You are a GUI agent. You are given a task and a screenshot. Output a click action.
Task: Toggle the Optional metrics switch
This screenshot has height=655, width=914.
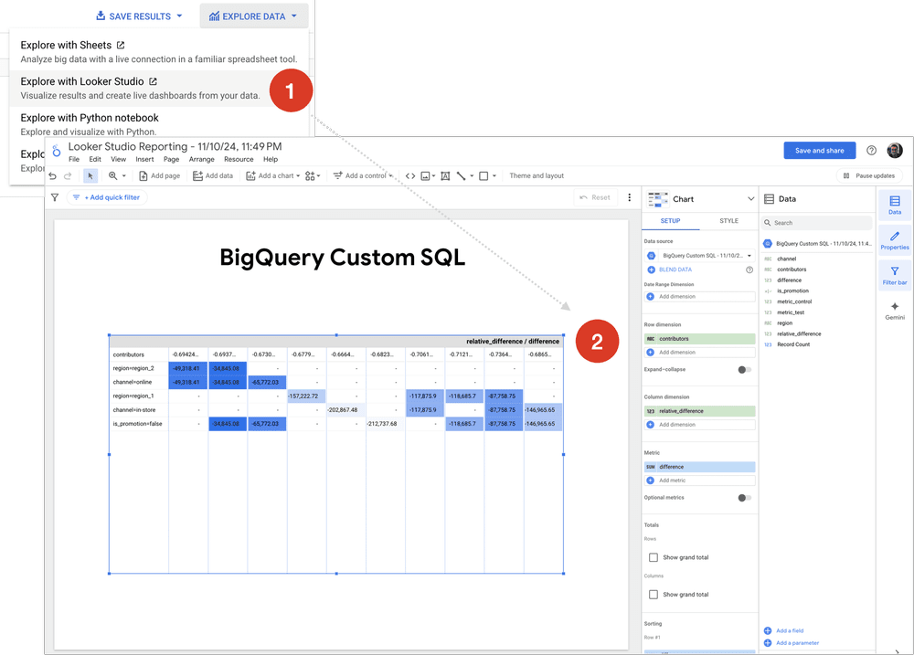click(x=744, y=498)
